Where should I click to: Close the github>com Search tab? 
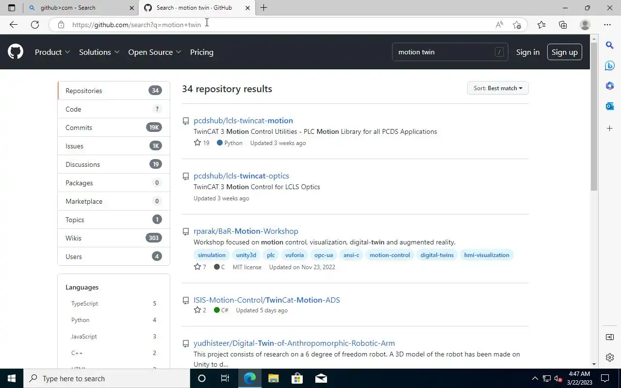point(131,8)
